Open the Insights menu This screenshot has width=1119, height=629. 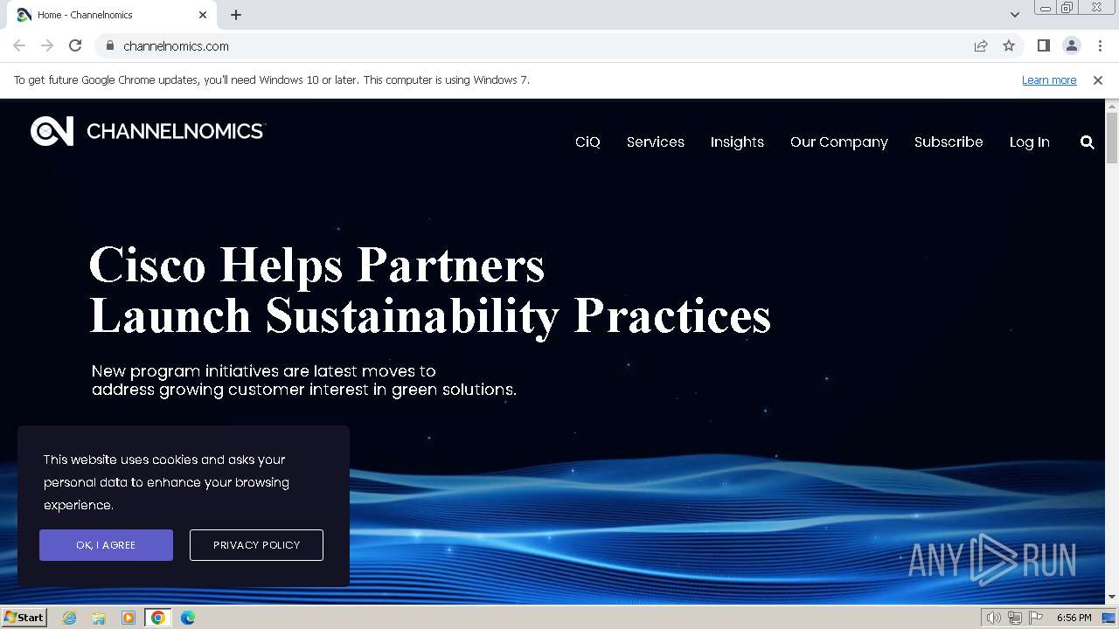[737, 142]
